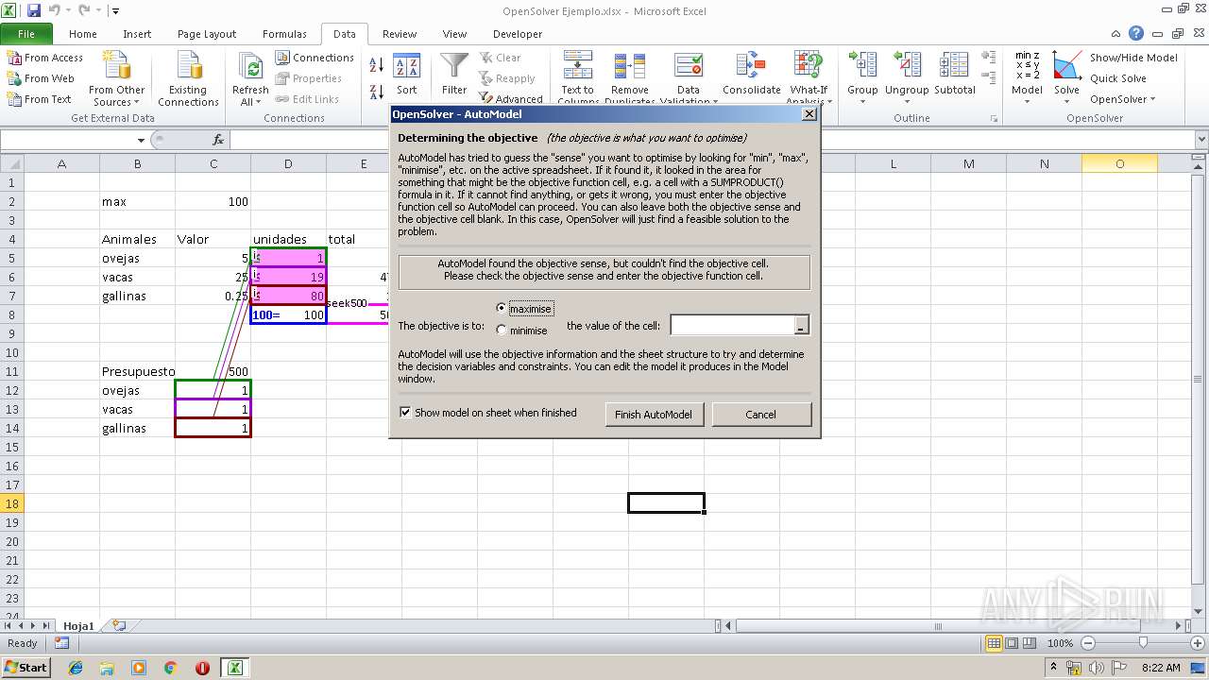Viewport: 1209px width, 680px height.
Task: Click the objective cell reference field
Action: pyautogui.click(x=733, y=326)
